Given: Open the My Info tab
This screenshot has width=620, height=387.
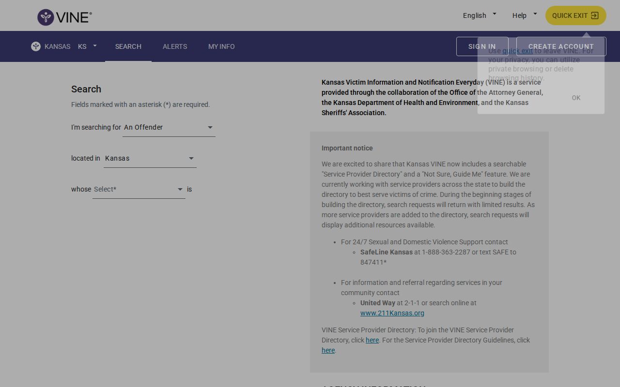Looking at the screenshot, I should [x=221, y=46].
